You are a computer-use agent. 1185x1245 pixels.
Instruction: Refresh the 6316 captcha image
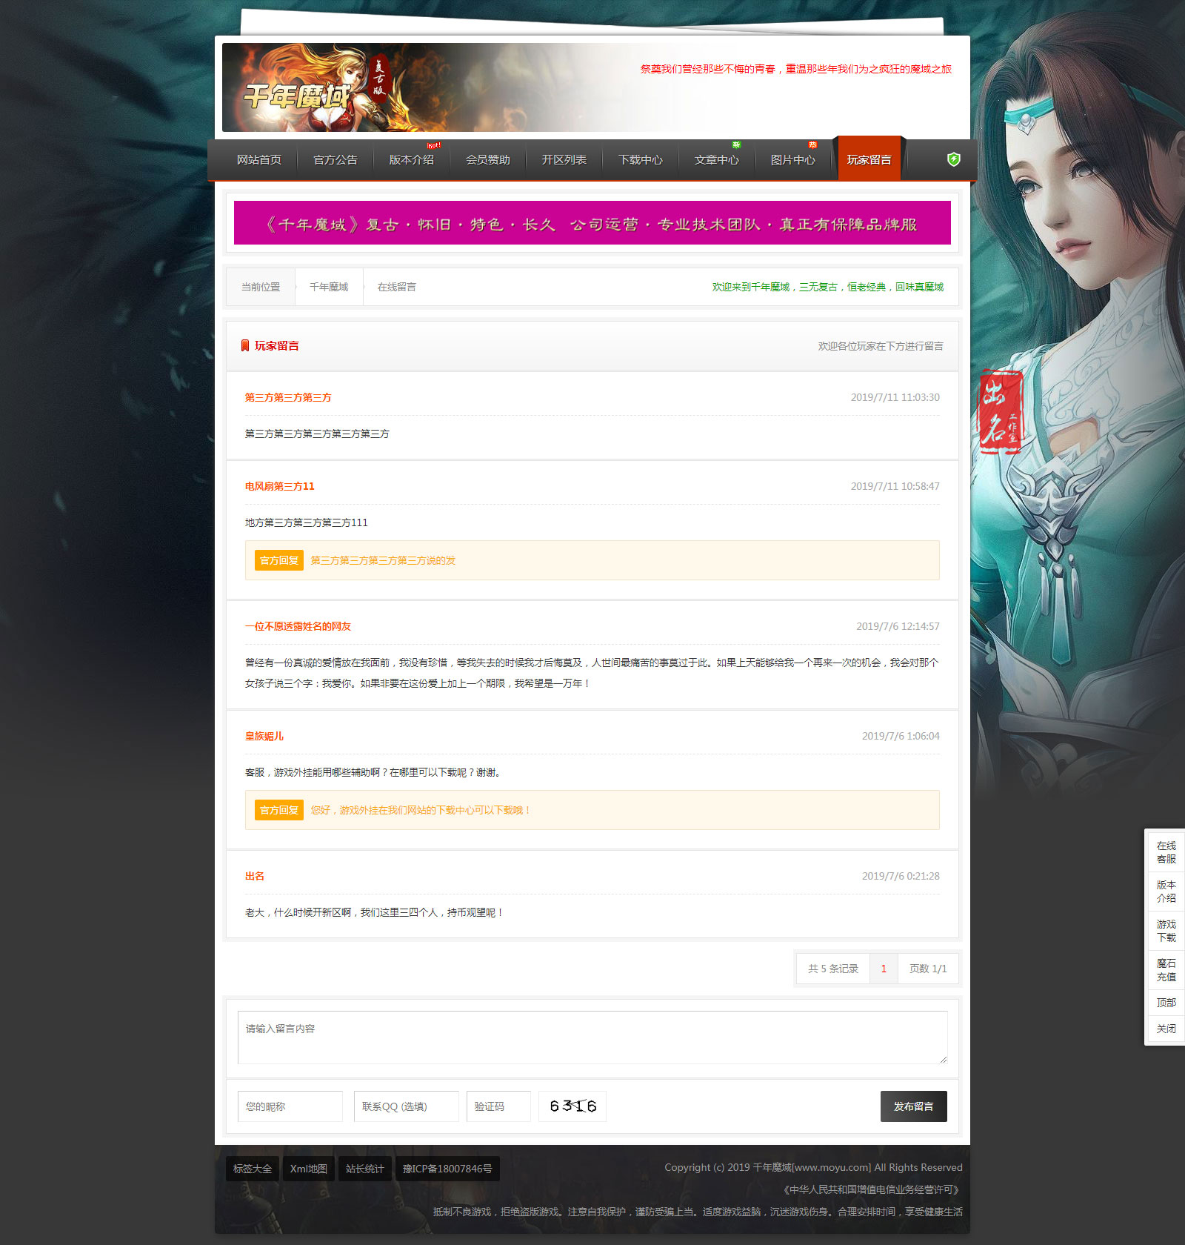pos(573,1106)
